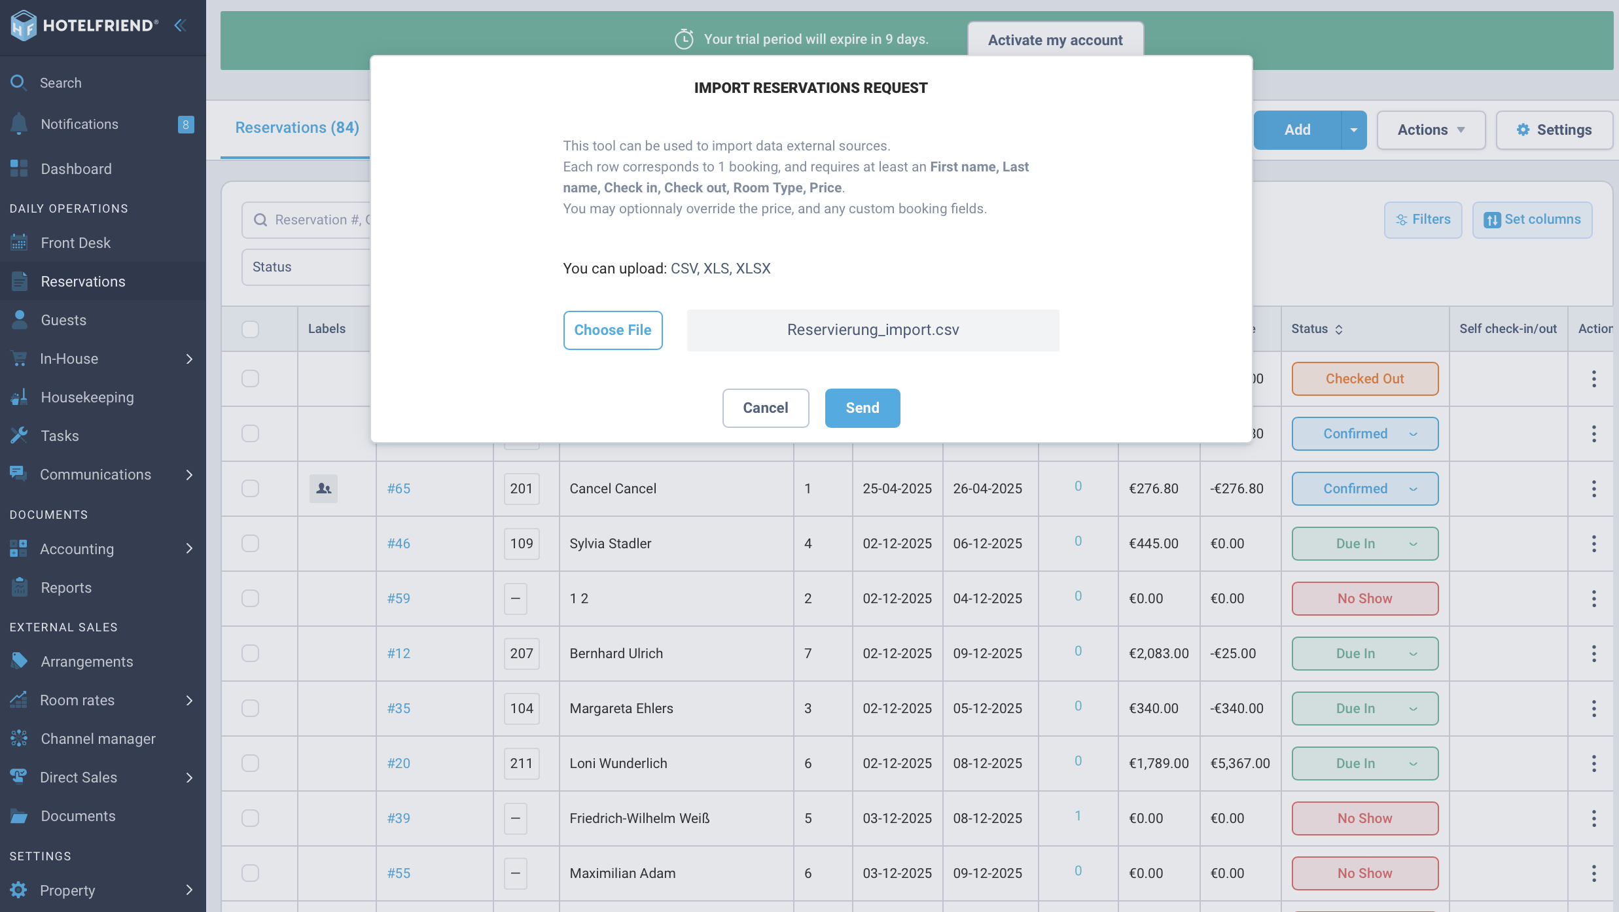Click the Settings gear icon button
1619x912 pixels.
click(x=1554, y=130)
